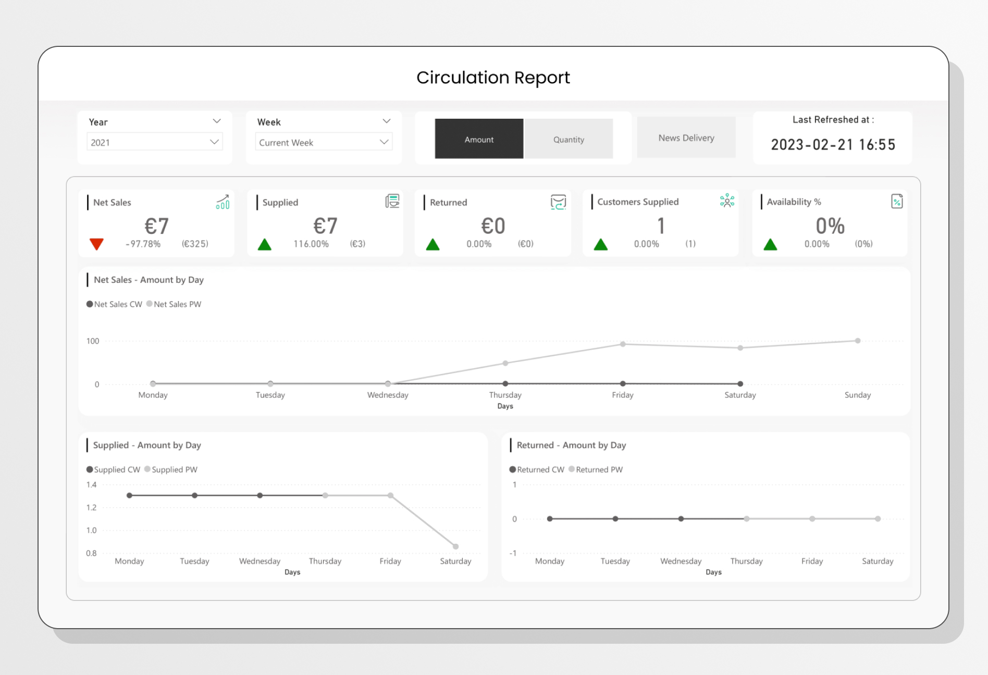
Task: Click the green up triangle in Availability card
Action: click(770, 244)
